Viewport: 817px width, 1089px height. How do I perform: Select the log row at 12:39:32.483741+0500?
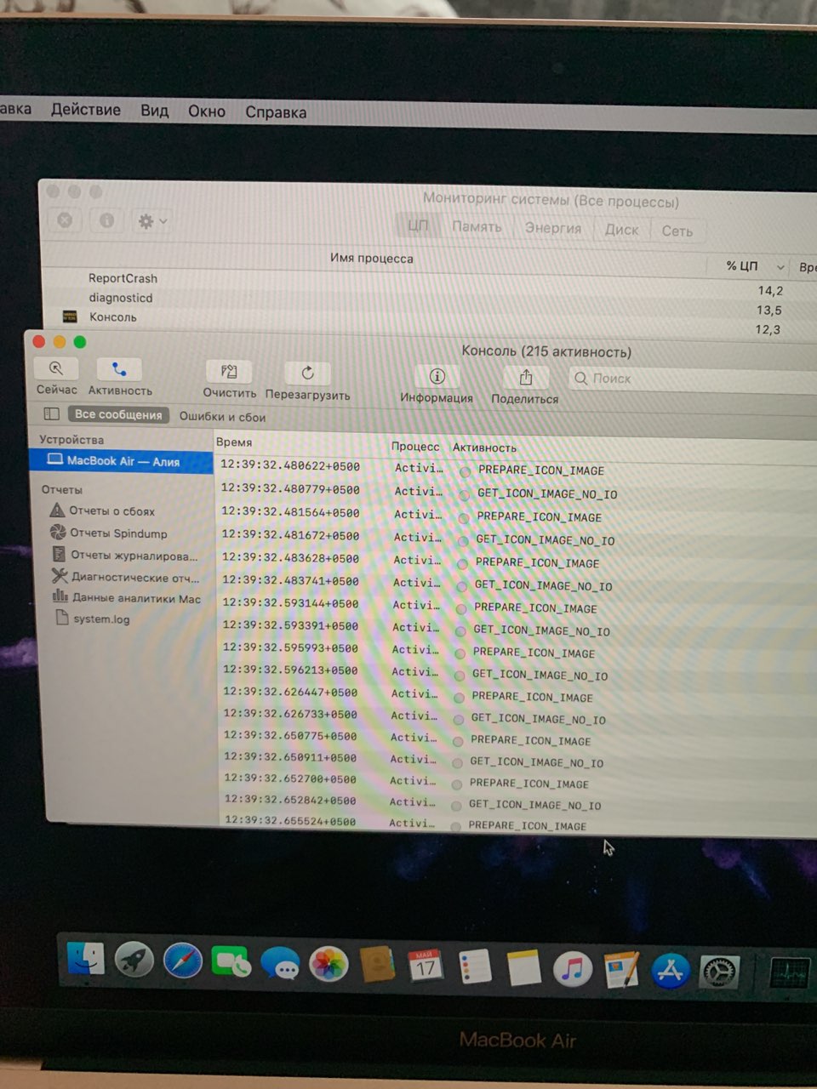(x=515, y=584)
